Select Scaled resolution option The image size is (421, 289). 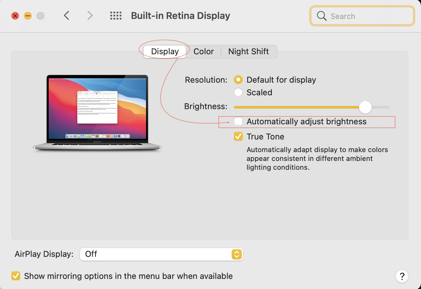(238, 92)
